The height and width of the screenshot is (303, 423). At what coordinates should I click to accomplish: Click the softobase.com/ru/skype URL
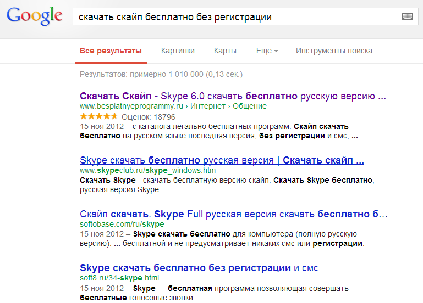point(122,224)
